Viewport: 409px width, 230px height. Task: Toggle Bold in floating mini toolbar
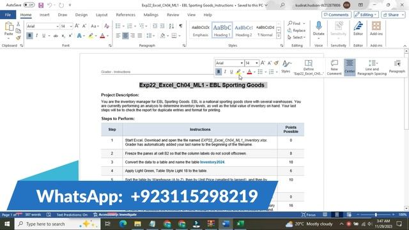click(x=219, y=72)
